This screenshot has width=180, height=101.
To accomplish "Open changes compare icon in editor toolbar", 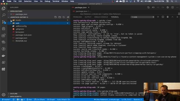I will tap(148, 8).
